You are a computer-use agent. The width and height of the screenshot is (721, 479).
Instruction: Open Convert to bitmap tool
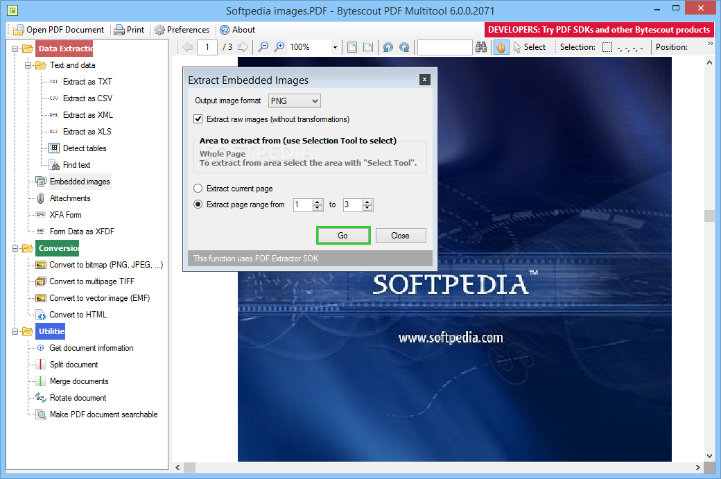[x=106, y=265]
